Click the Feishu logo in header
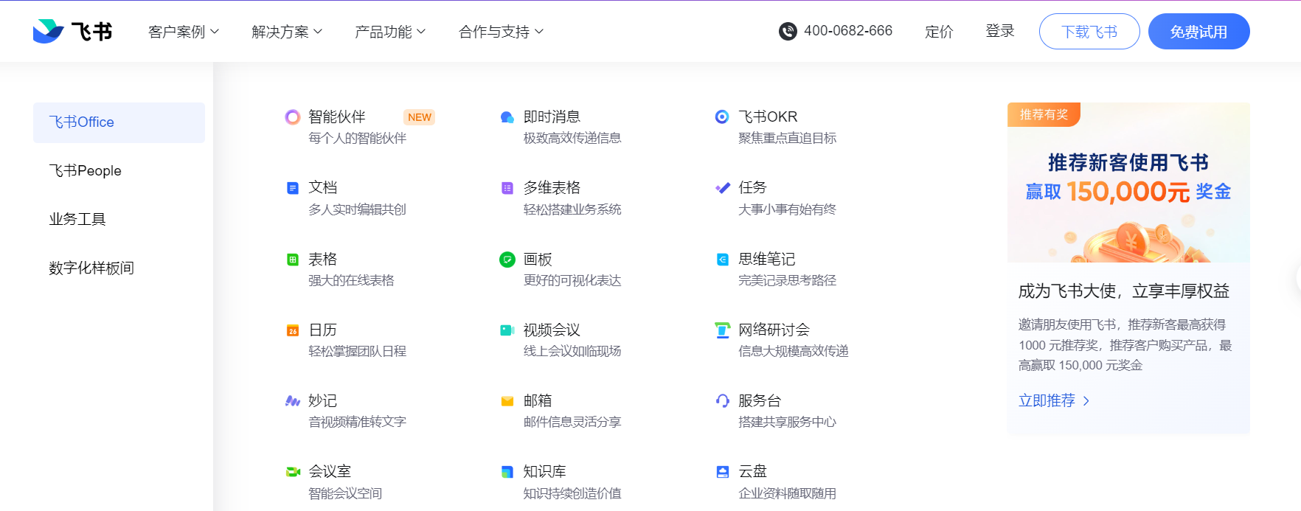Image resolution: width=1301 pixels, height=511 pixels. pos(72,31)
